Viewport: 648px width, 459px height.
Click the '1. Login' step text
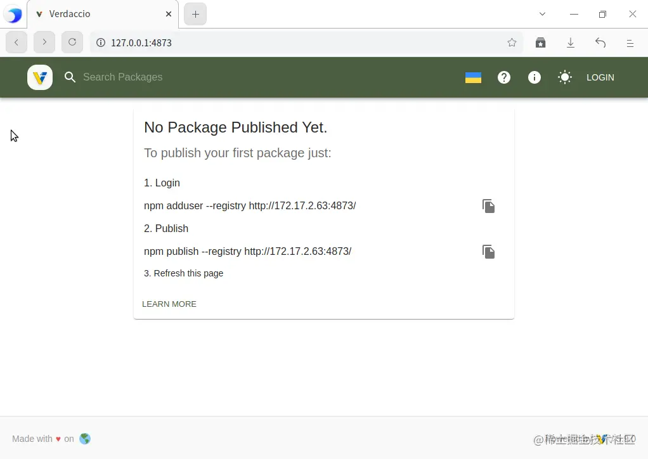(x=162, y=183)
